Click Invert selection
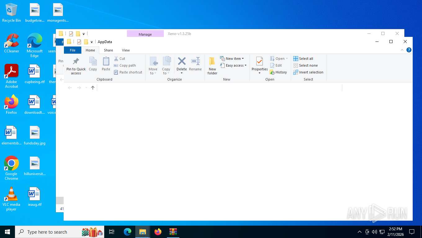The width and height of the screenshot is (422, 238). (308, 72)
